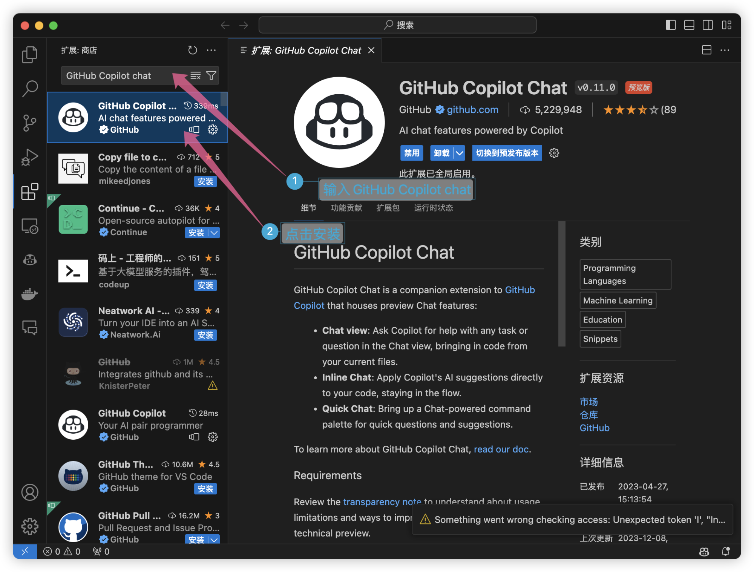
Task: Open Run and Debug view
Action: coord(29,157)
